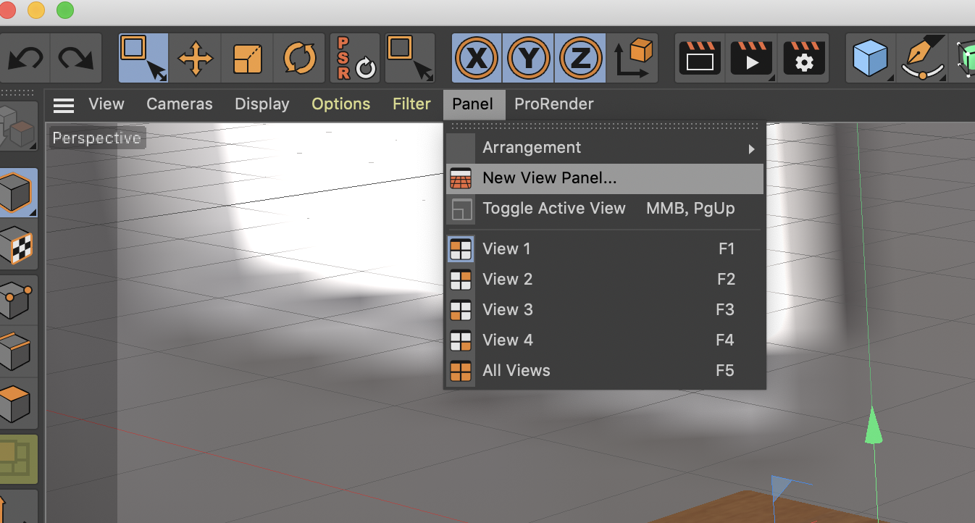Toggle the Y axis lock
975x523 pixels.
(x=529, y=58)
